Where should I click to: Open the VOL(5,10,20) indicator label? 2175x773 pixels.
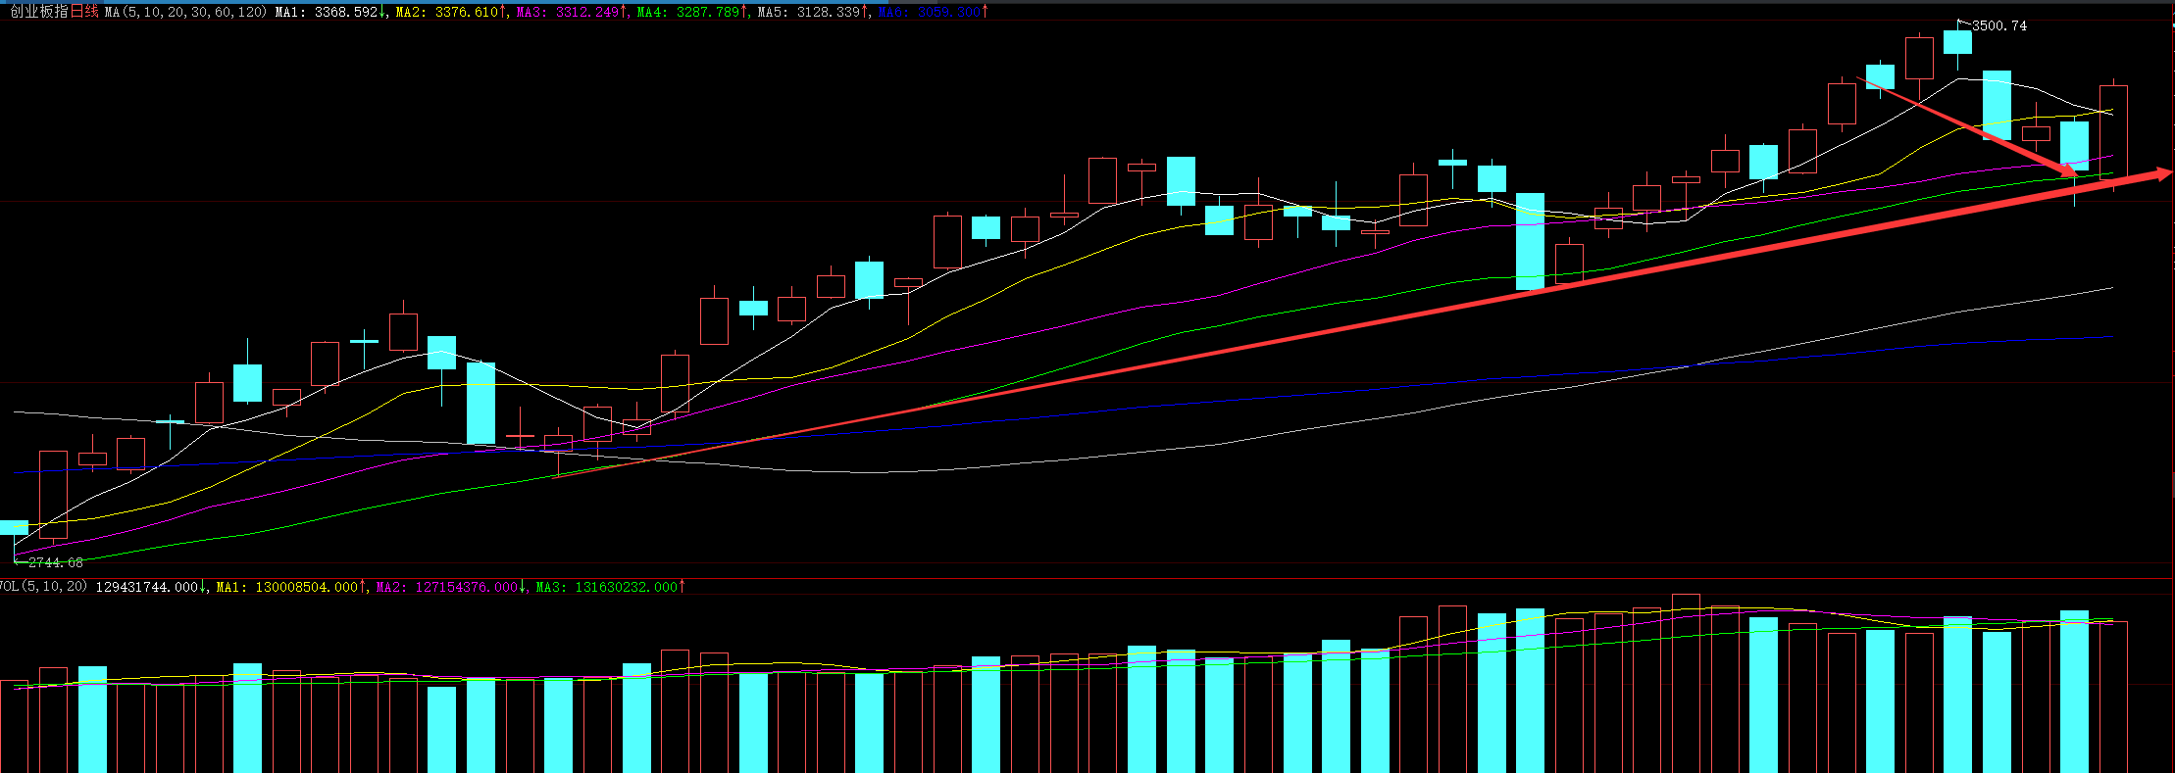44,586
